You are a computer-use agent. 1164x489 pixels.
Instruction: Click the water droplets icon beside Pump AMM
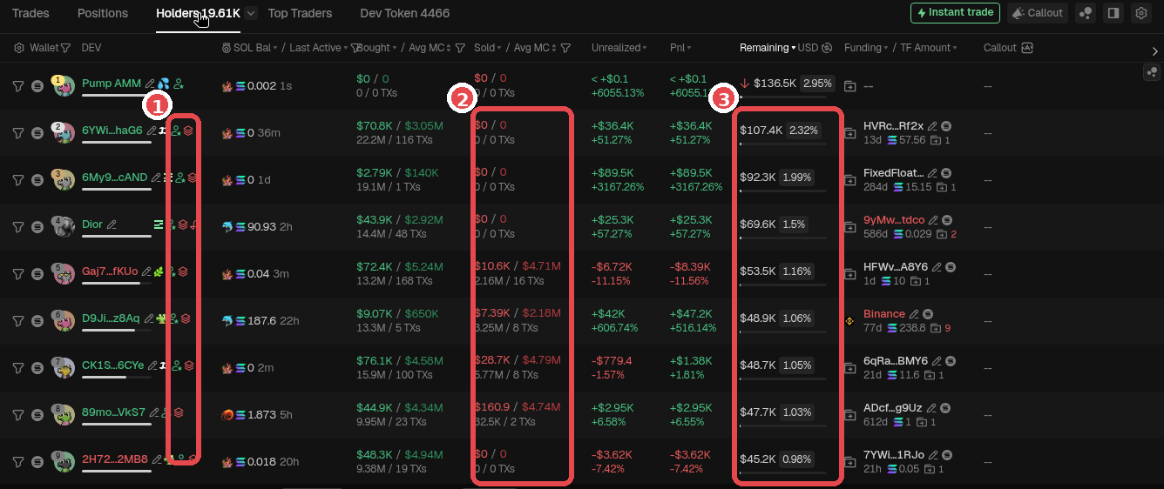point(164,84)
